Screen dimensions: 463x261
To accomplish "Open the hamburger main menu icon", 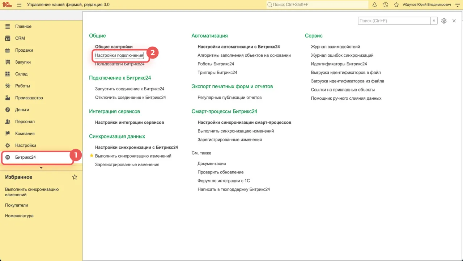I will [19, 5].
